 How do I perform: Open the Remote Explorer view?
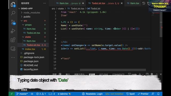[x=13, y=49]
